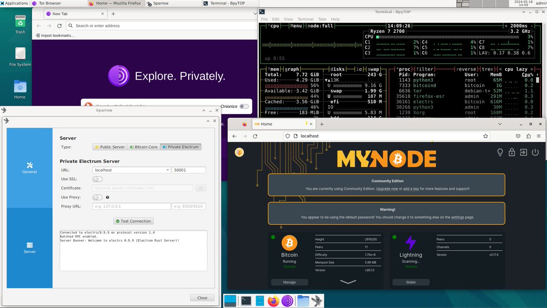This screenshot has height=308, width=547.
Task: Click Import bookmarks in Tor Browser
Action: (55, 35)
